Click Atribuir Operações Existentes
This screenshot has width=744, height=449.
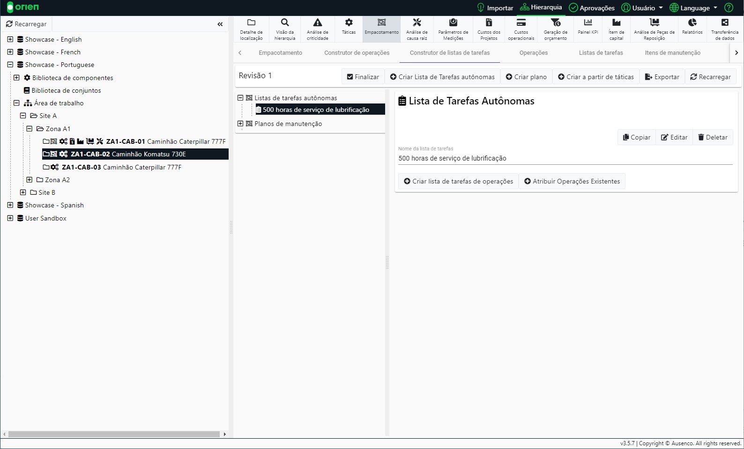click(572, 181)
